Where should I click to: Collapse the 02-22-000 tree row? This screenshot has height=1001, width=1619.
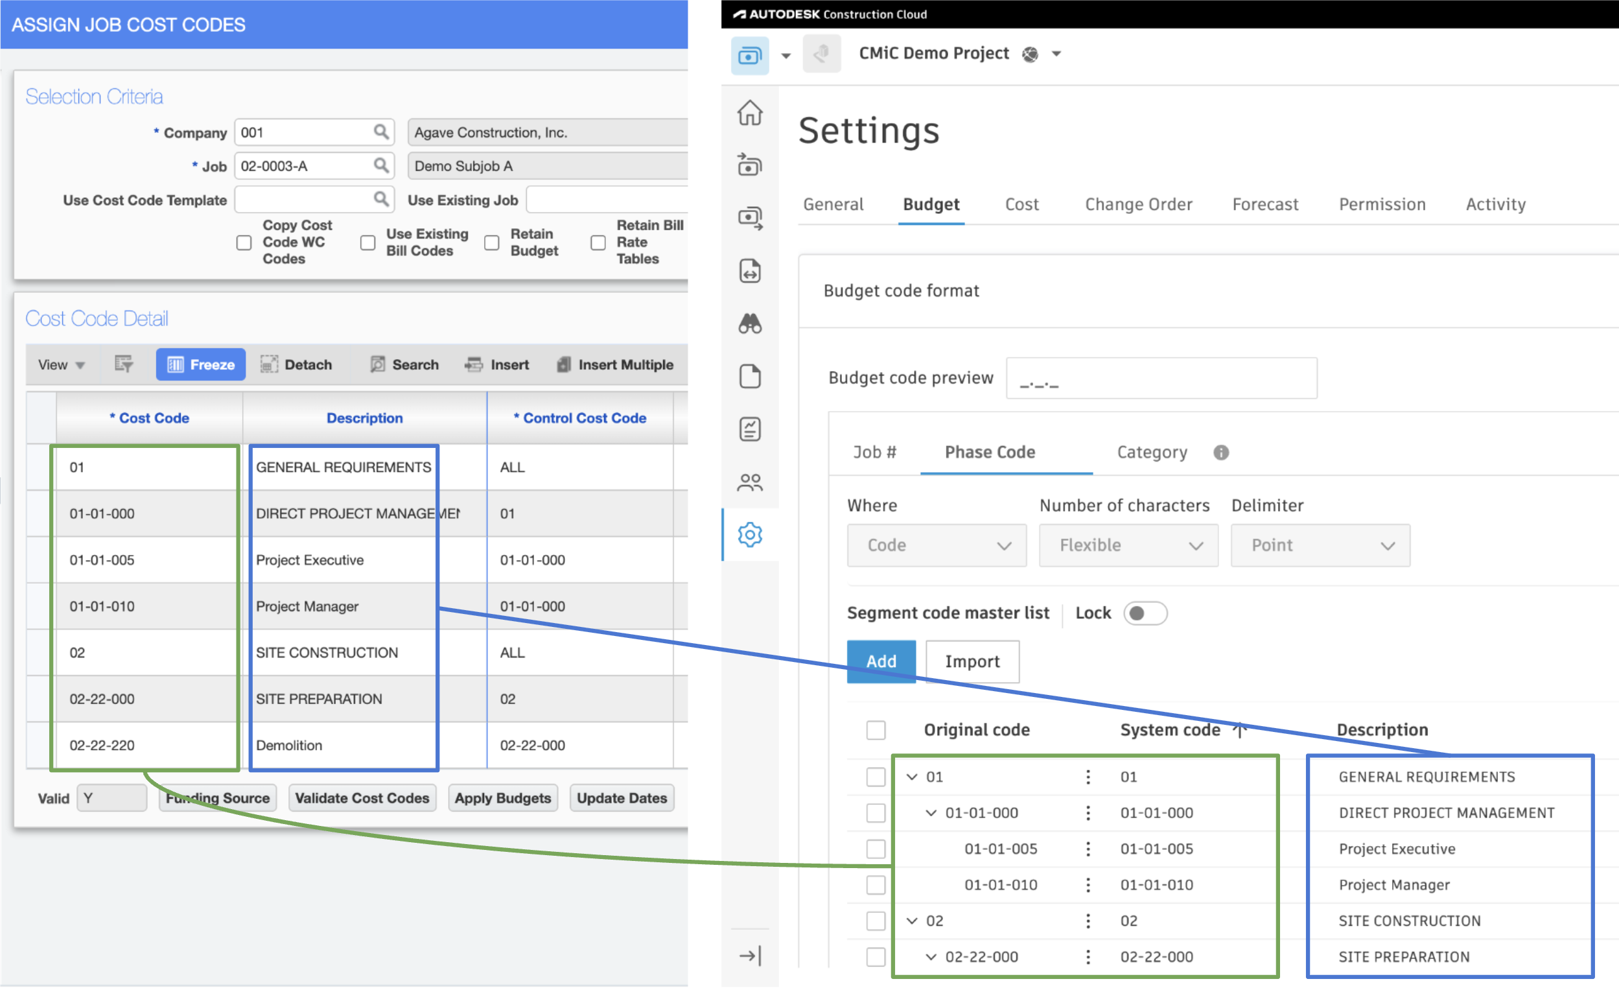point(931,957)
